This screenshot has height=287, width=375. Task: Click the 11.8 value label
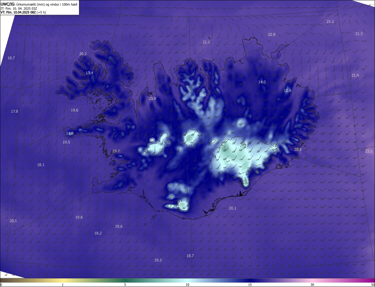[x=70, y=133]
